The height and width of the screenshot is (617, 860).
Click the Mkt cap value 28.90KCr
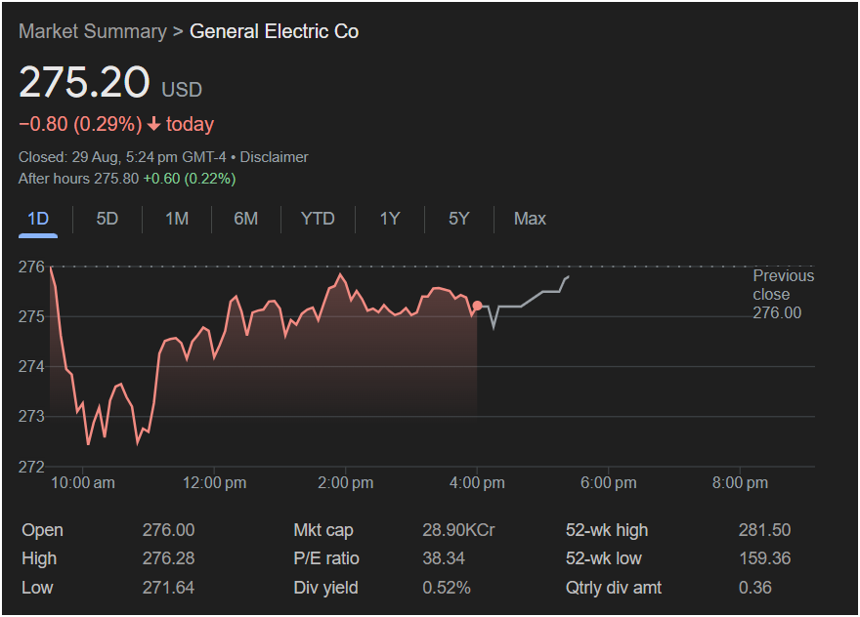(458, 530)
